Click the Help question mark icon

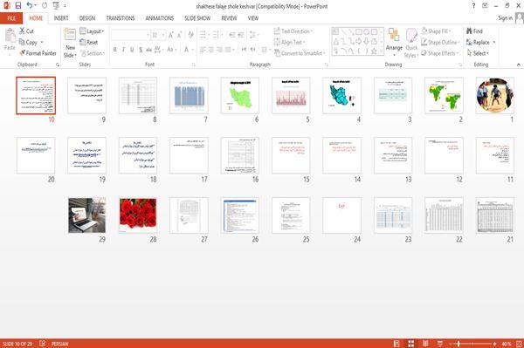point(473,6)
